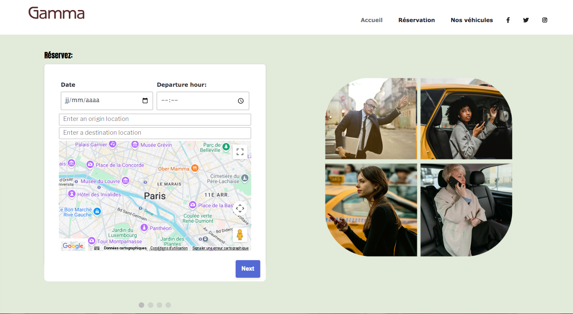This screenshot has width=573, height=314.
Task: Open the Instagram icon link
Action: tap(545, 20)
